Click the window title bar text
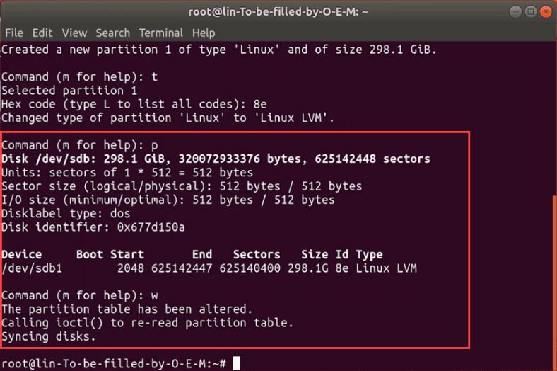This screenshot has height=371, width=557. pos(278,12)
